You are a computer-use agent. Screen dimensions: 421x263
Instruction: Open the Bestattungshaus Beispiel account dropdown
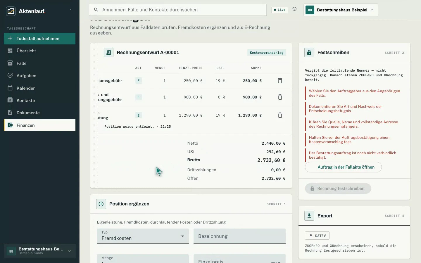point(341,10)
